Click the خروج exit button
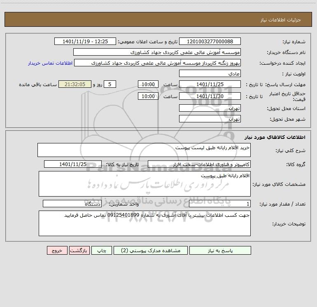This screenshot has width=317, height=307. 57,250
